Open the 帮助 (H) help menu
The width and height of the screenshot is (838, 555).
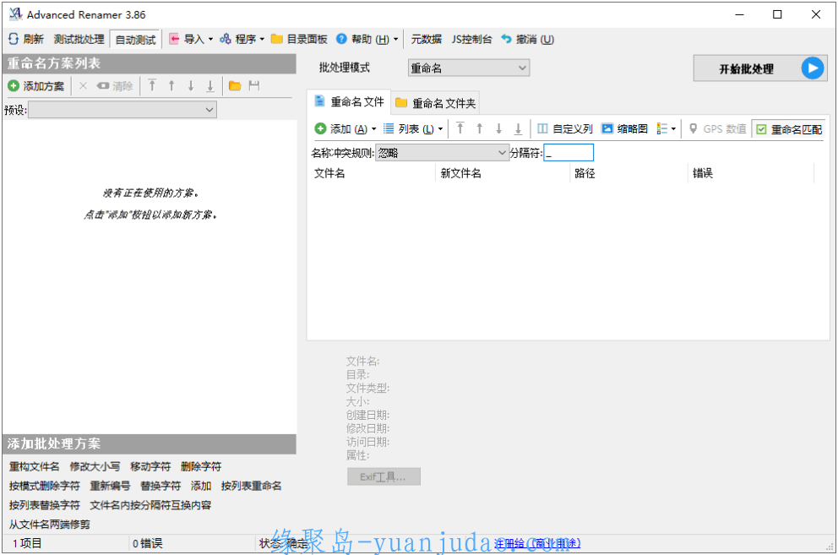[x=367, y=39]
